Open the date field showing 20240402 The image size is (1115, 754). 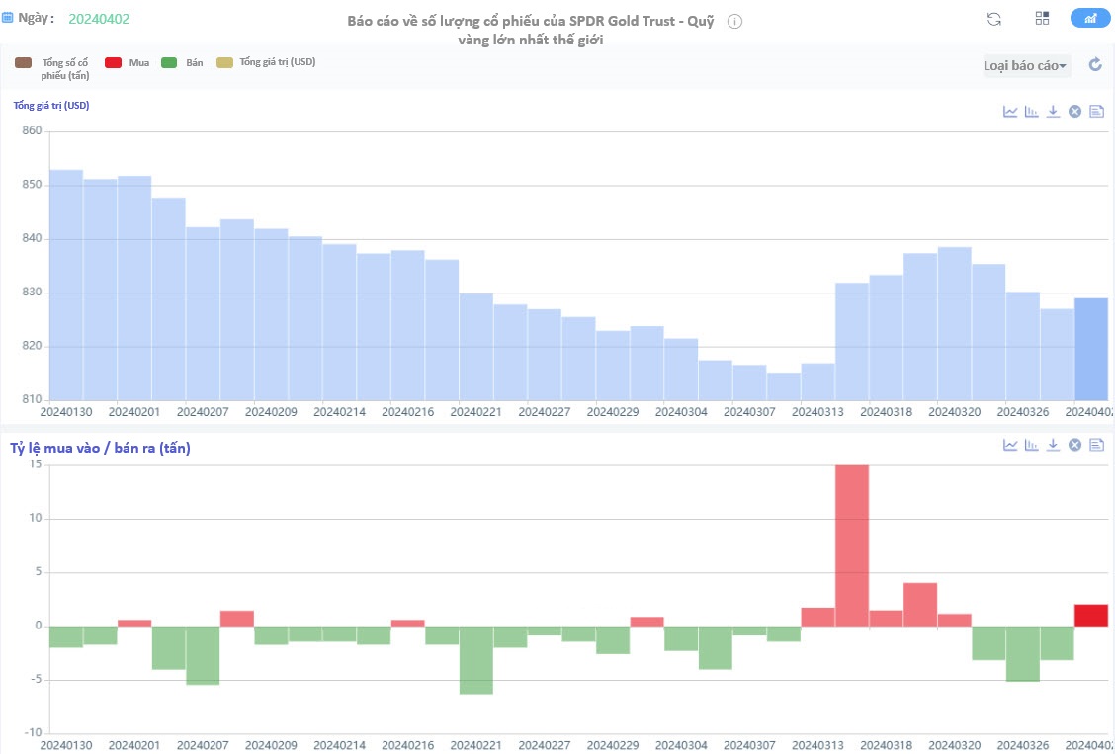[99, 19]
